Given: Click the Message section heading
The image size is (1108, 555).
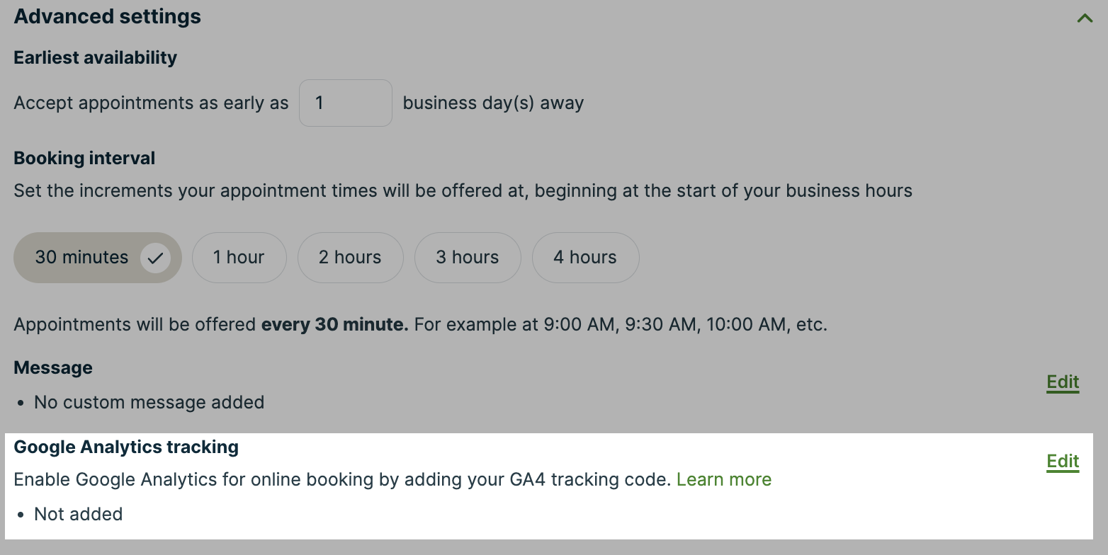Looking at the screenshot, I should point(53,368).
